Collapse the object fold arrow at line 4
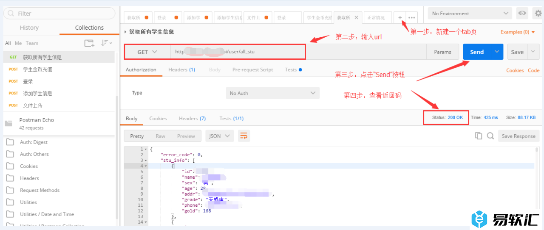 [x=146, y=166]
